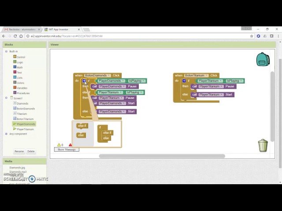
Task: Reload the current page
Action: coord(15,36)
